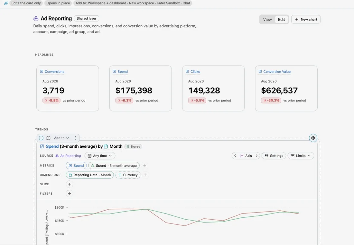Click the -5.5% change badge

click(197, 101)
